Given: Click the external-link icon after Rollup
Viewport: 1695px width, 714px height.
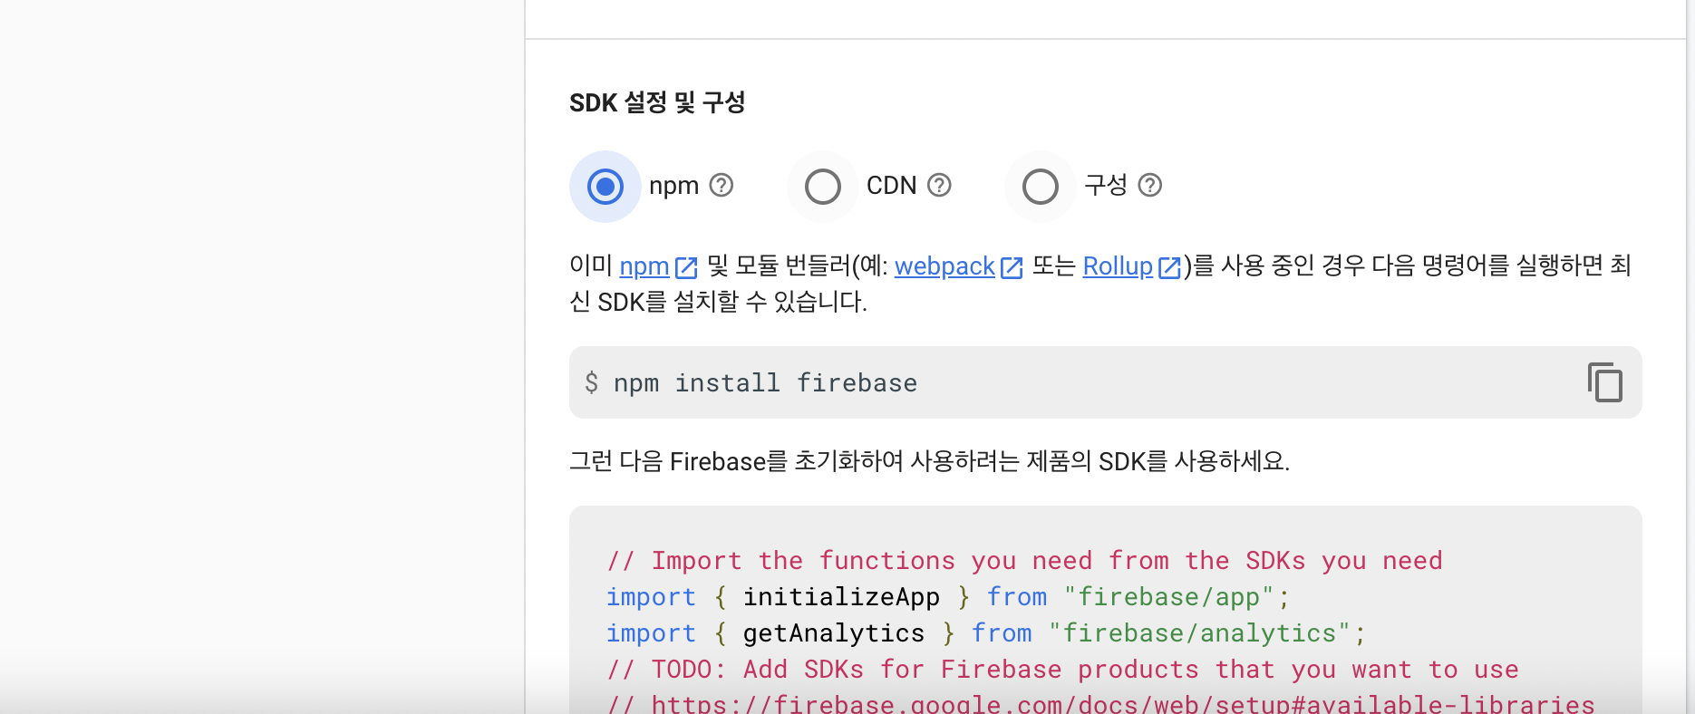Looking at the screenshot, I should tap(1169, 267).
